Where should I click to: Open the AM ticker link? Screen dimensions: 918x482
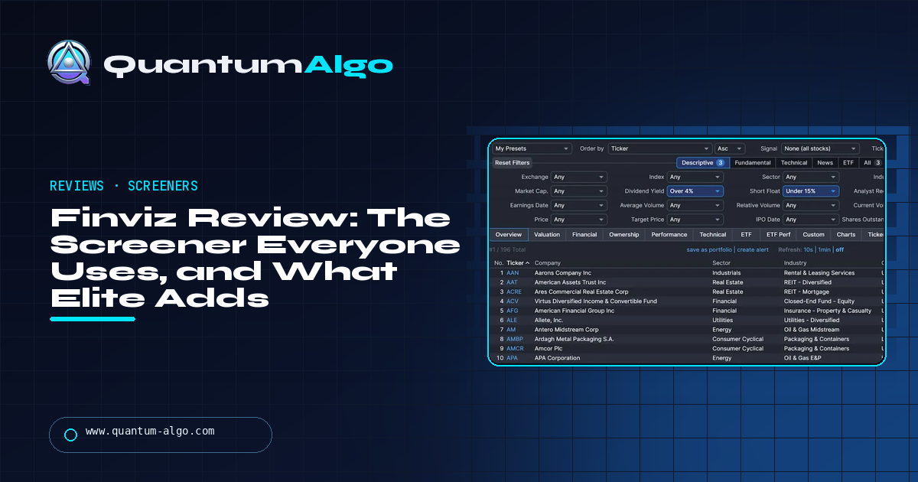click(x=511, y=330)
